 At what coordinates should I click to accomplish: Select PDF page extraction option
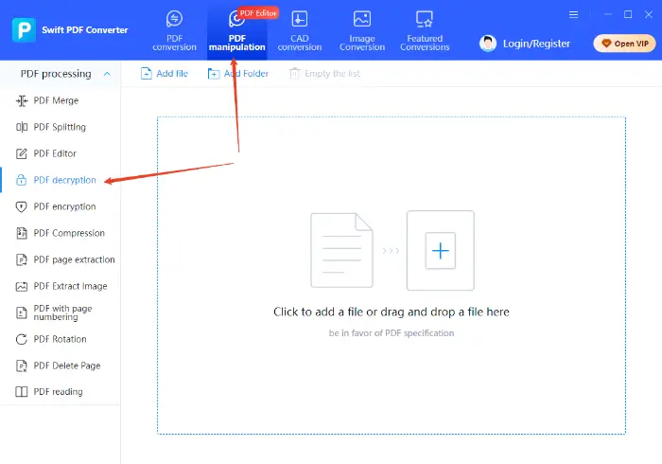point(60,259)
